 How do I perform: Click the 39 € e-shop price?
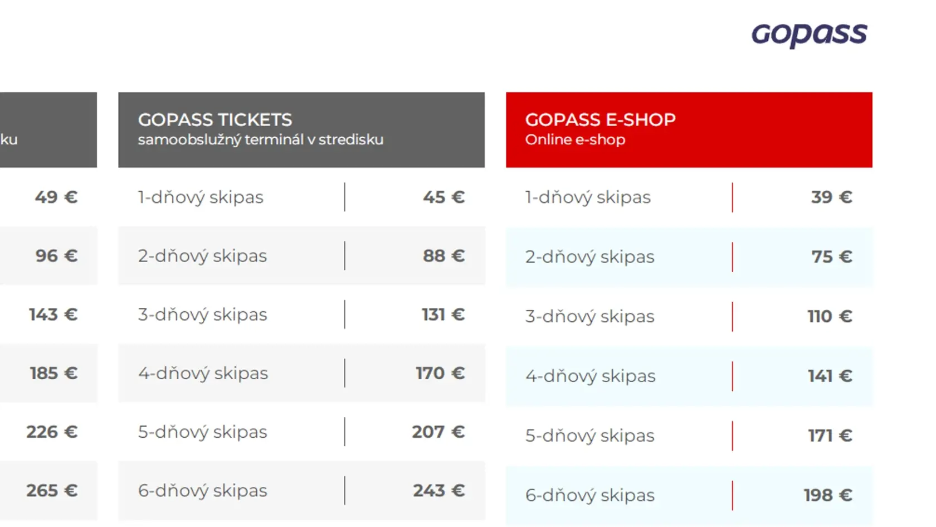click(831, 197)
